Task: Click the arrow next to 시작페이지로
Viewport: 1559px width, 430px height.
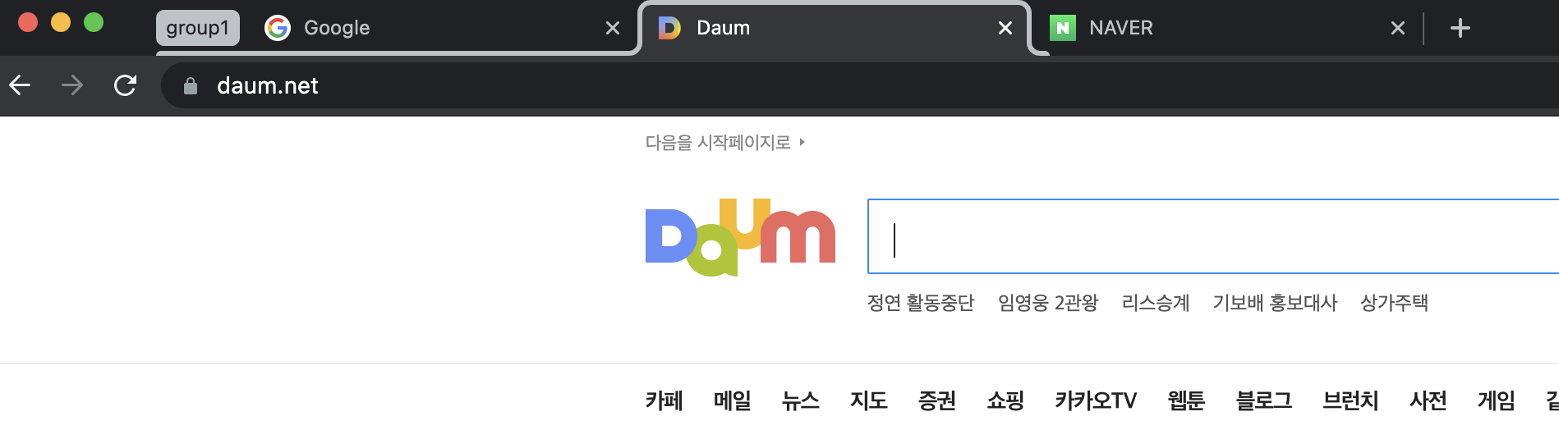Action: click(x=802, y=142)
